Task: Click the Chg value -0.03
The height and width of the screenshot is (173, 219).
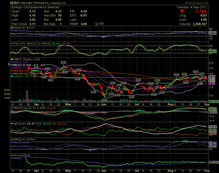Action: click(203, 16)
